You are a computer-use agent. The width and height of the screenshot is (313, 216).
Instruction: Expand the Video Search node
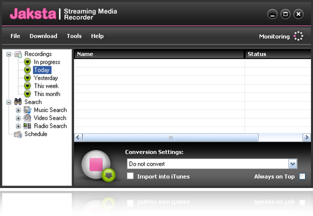click(18, 118)
